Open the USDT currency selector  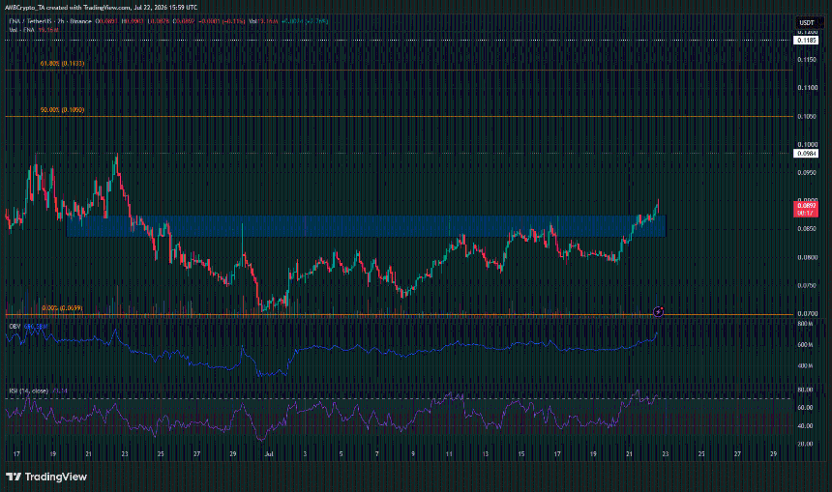tap(807, 23)
